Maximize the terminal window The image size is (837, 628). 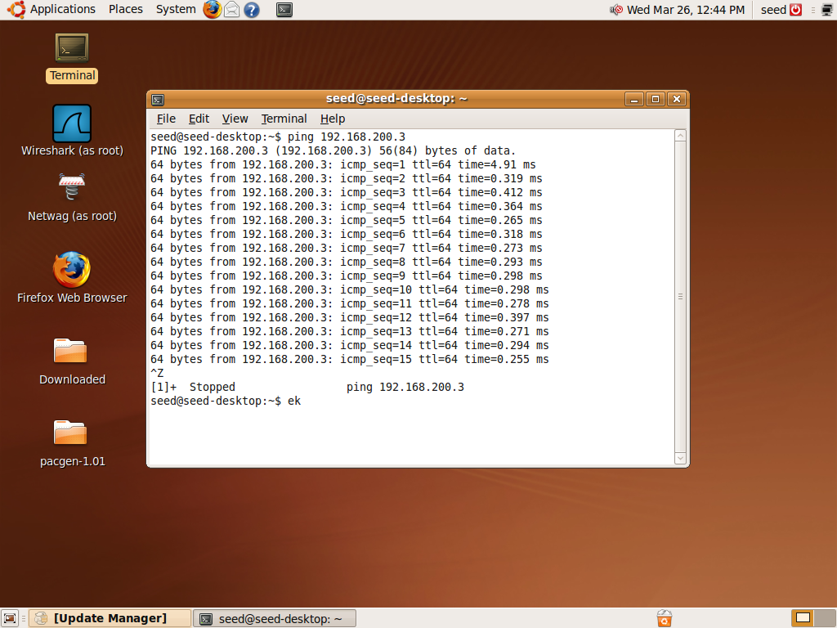[656, 99]
